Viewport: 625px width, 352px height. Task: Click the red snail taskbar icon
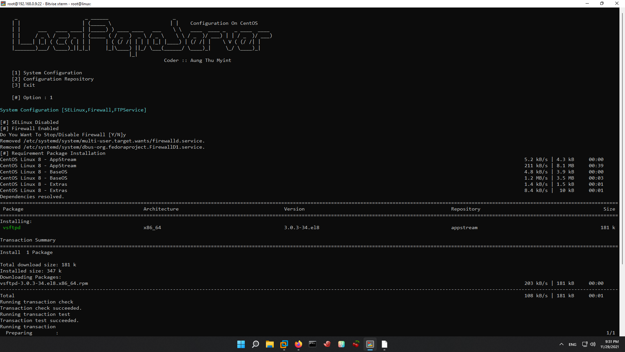(327, 344)
